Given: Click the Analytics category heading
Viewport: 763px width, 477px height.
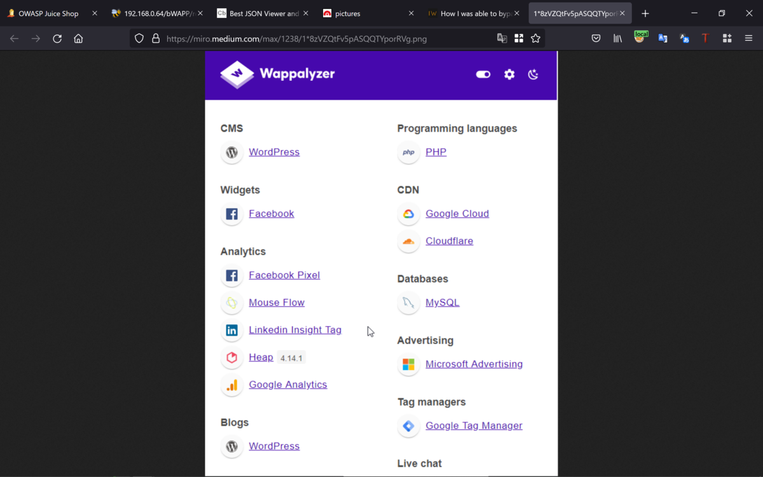Looking at the screenshot, I should pos(243,252).
